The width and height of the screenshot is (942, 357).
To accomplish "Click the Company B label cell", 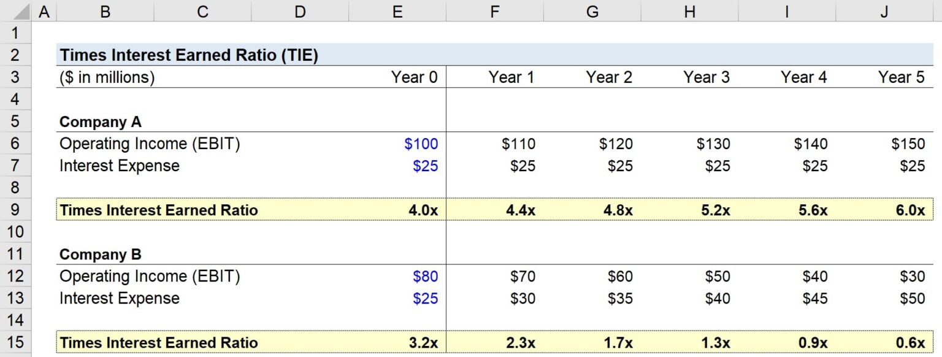I will click(100, 254).
